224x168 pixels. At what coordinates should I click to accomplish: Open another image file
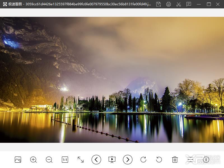coord(18,160)
